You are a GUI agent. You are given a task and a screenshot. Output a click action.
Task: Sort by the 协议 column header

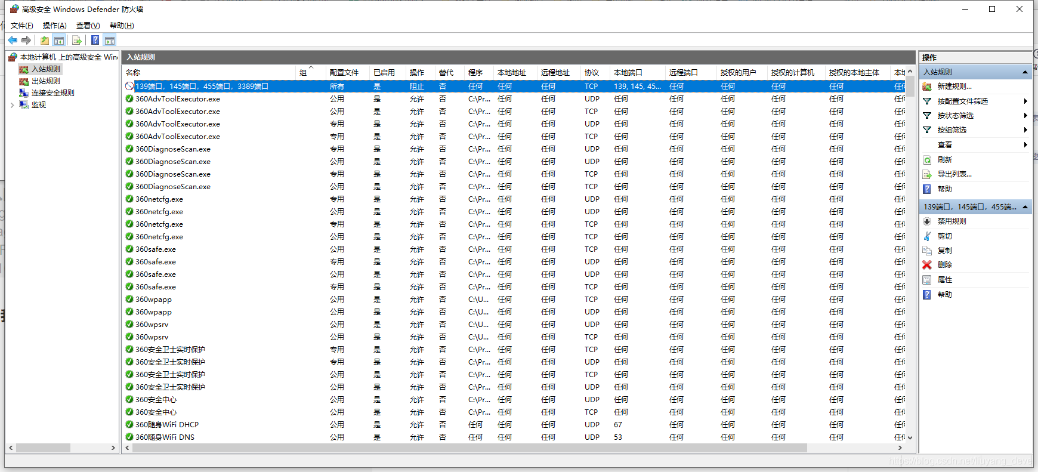pos(595,73)
